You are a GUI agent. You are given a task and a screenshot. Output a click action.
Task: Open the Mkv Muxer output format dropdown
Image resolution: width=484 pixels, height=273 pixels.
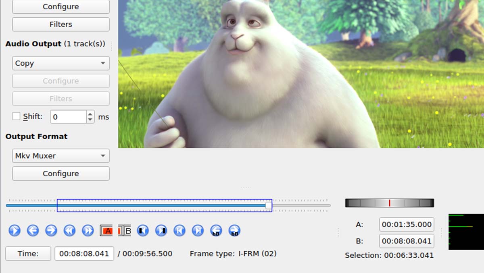tap(61, 156)
